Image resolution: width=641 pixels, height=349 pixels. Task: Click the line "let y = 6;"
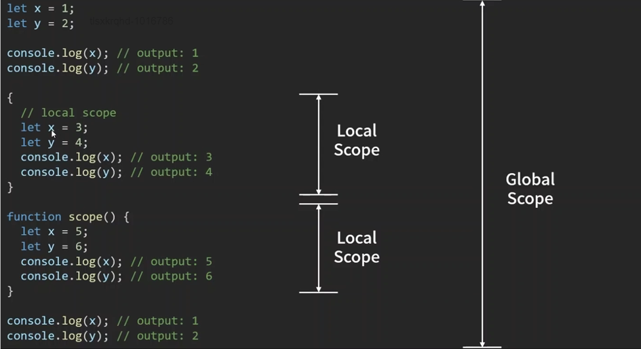(54, 246)
